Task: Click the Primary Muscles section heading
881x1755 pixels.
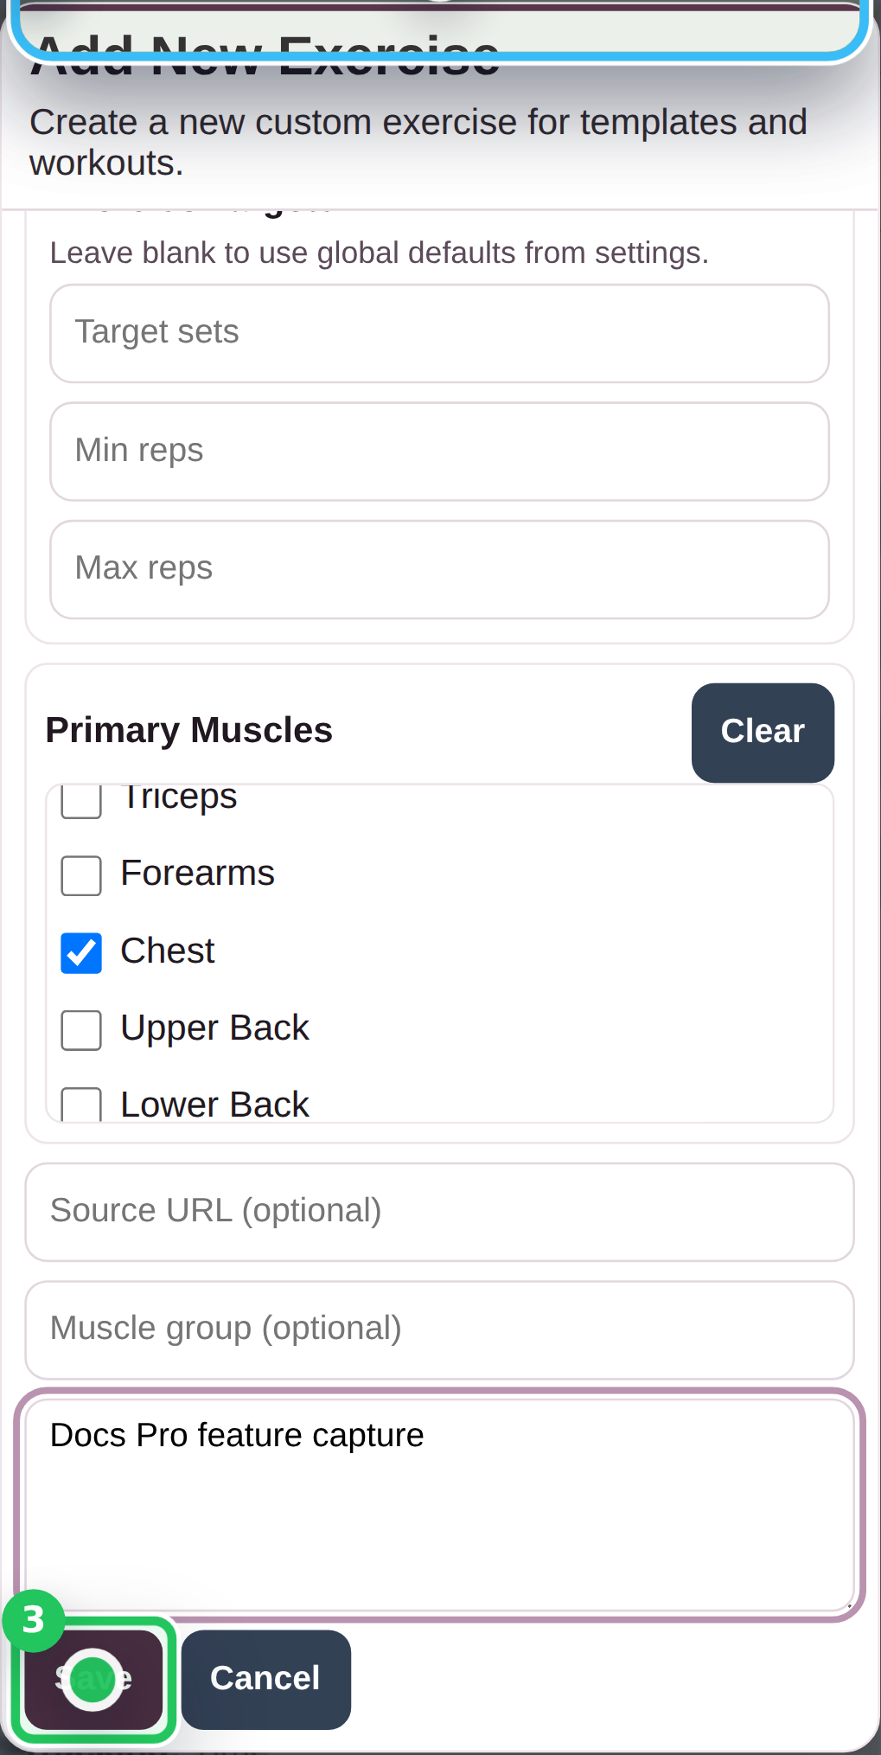Action: [188, 730]
